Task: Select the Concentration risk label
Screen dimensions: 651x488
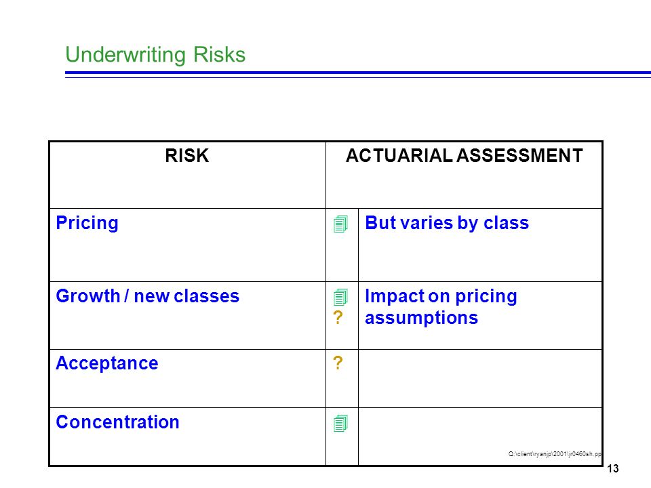Action: 117,422
